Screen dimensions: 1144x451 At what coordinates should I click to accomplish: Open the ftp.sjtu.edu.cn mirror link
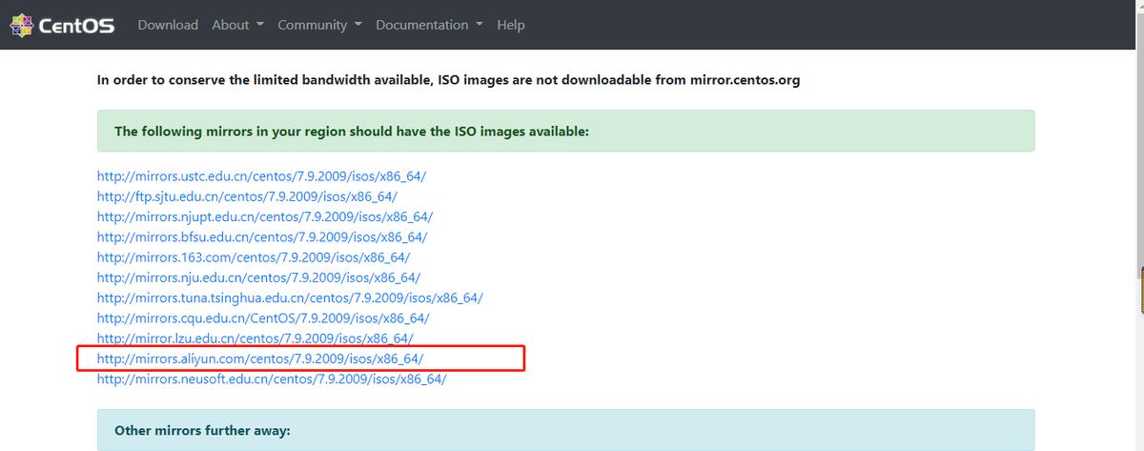(x=247, y=196)
